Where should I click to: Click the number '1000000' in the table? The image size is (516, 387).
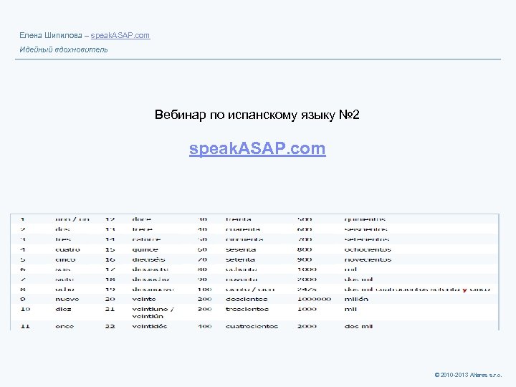(x=315, y=299)
